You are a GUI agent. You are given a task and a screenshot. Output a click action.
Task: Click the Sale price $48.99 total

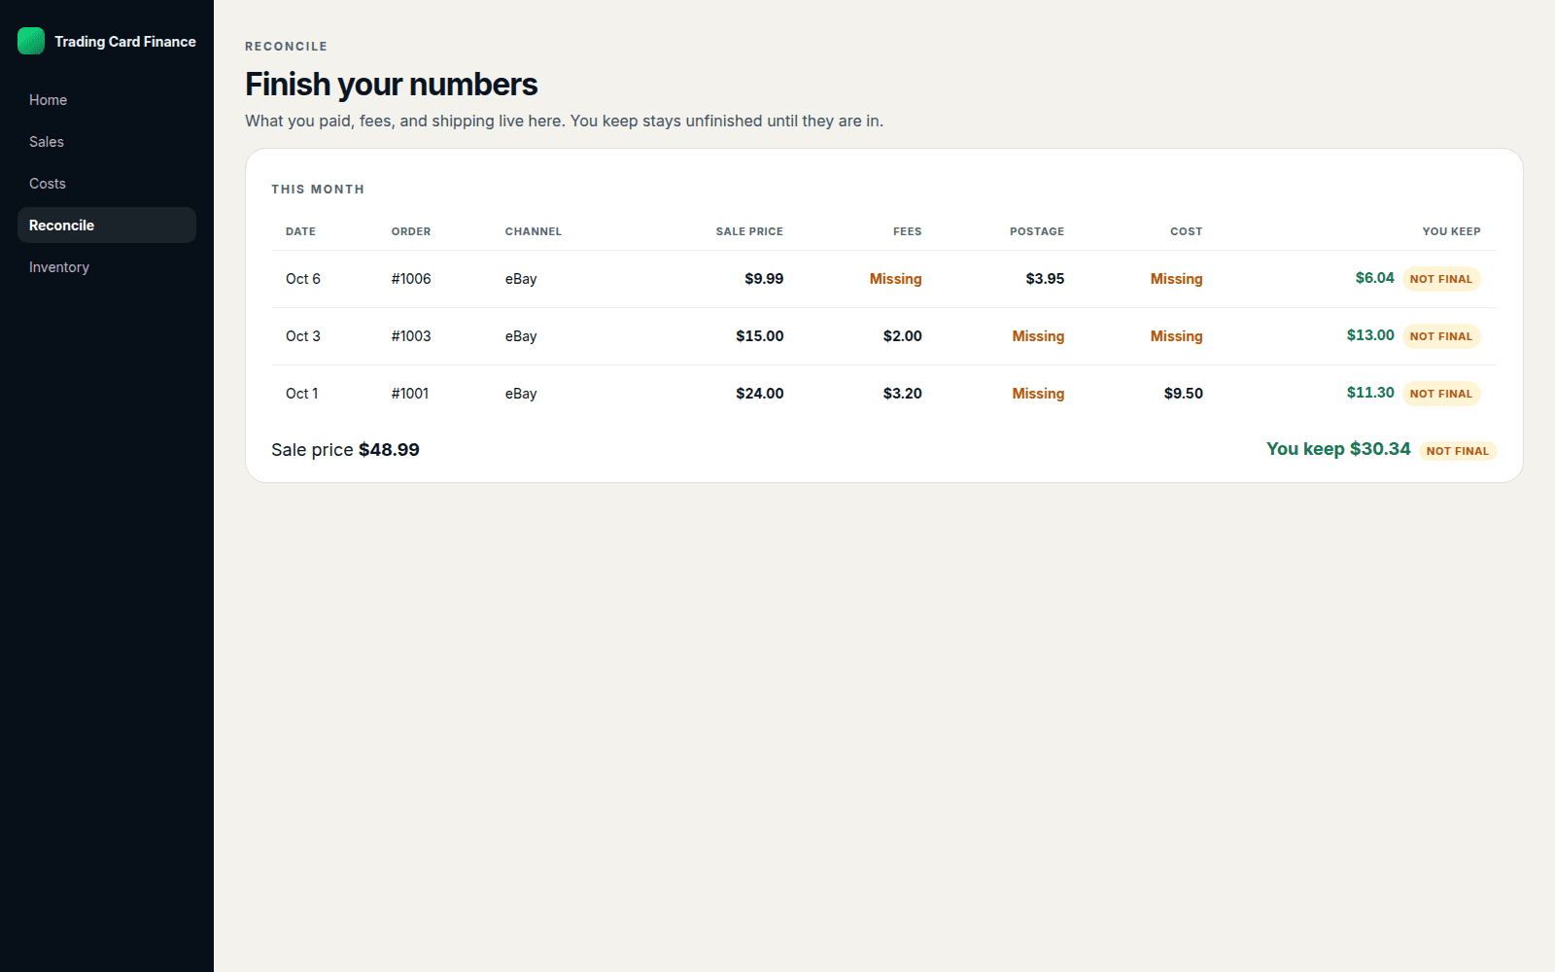pos(346,450)
